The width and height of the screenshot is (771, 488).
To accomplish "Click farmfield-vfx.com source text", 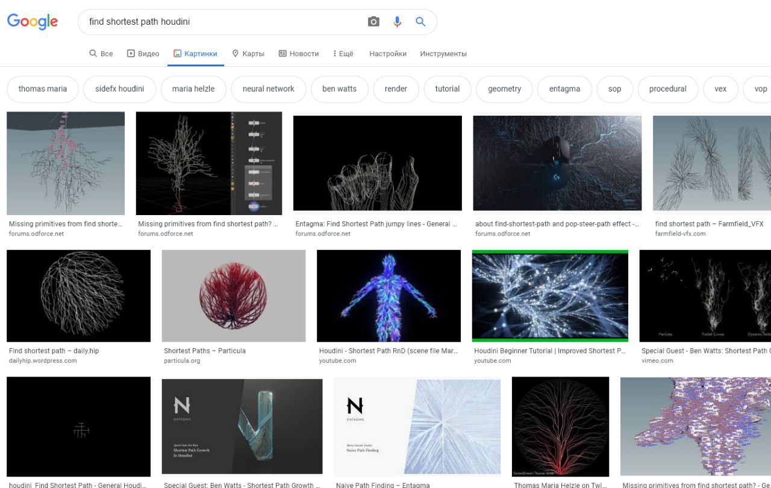I will pos(680,234).
